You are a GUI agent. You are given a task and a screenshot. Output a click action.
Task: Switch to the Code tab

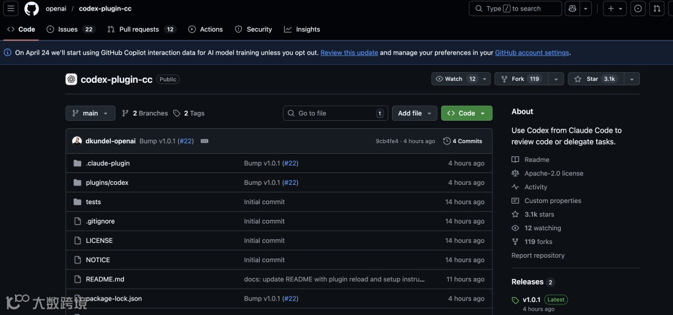(x=21, y=29)
